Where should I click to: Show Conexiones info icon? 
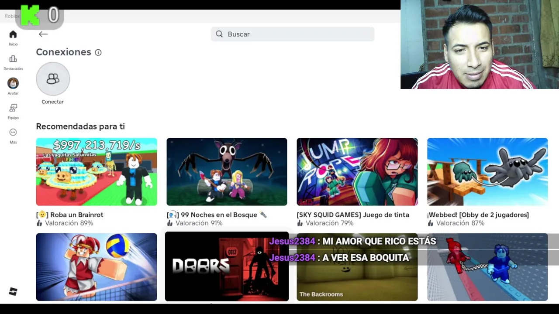[x=98, y=52]
